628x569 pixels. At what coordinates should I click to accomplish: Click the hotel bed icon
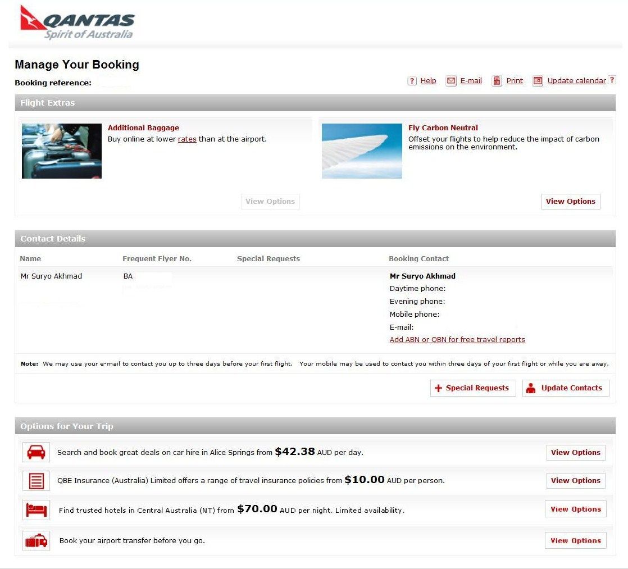pyautogui.click(x=36, y=510)
